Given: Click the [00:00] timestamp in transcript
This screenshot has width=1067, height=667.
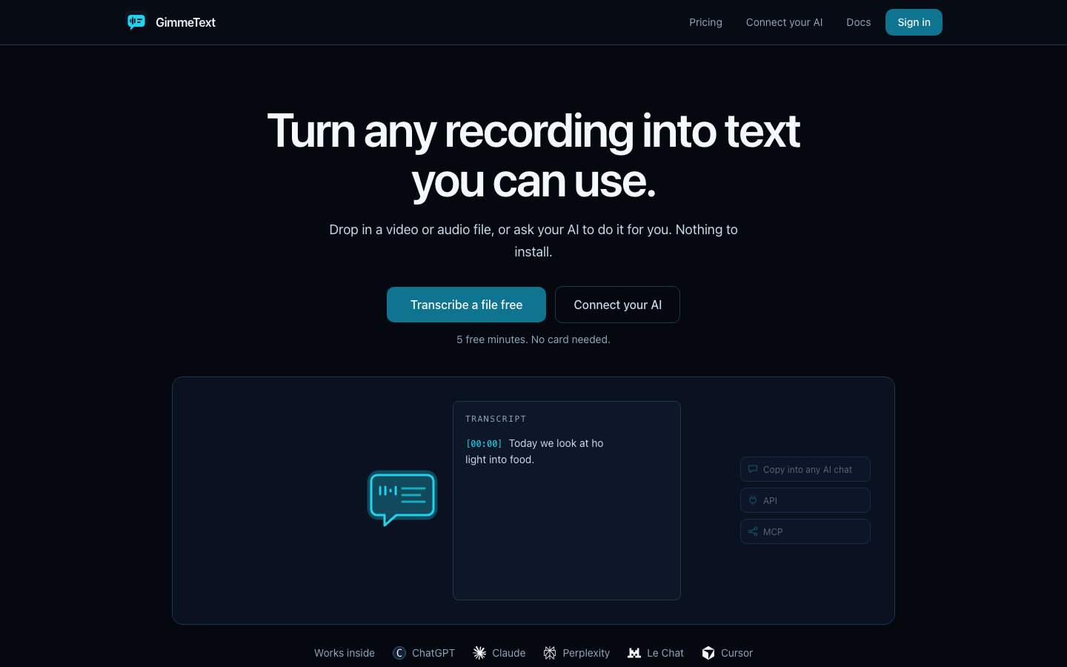Looking at the screenshot, I should pyautogui.click(x=484, y=443).
